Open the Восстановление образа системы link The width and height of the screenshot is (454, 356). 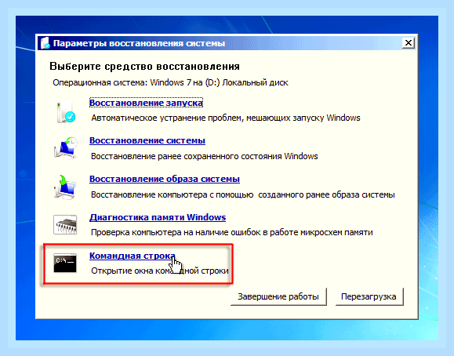(x=165, y=179)
